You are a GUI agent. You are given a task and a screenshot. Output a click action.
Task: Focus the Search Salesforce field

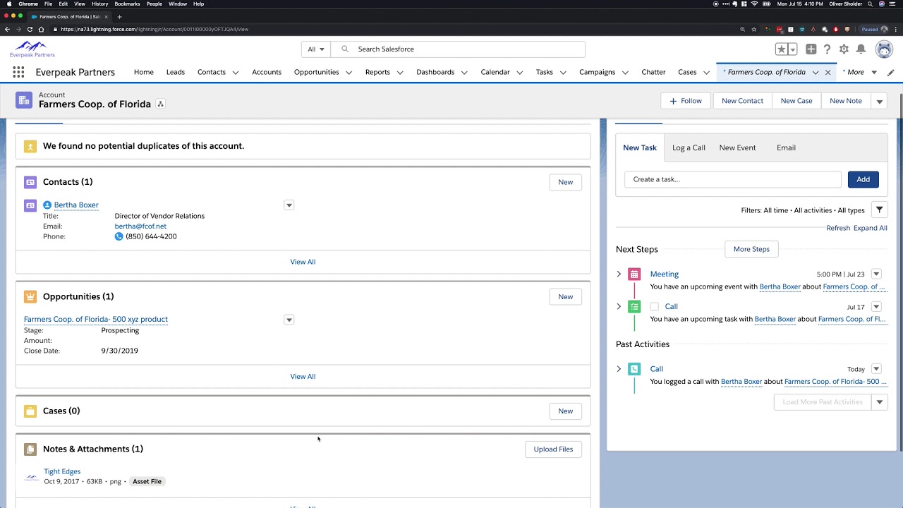(458, 49)
